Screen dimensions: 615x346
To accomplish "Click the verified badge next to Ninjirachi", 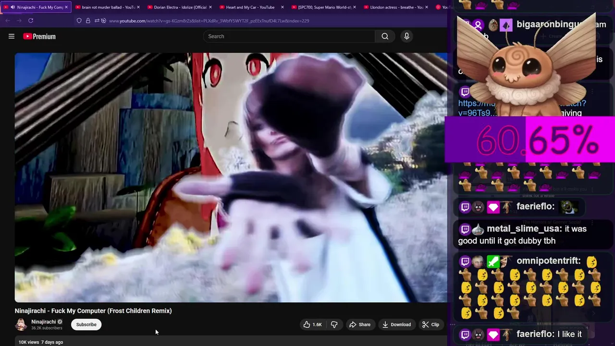I will [x=60, y=322].
